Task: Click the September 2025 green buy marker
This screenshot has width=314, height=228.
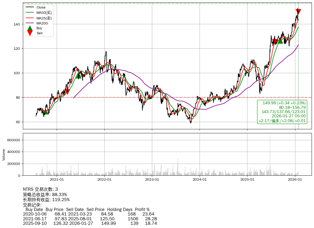Action: click(x=280, y=41)
